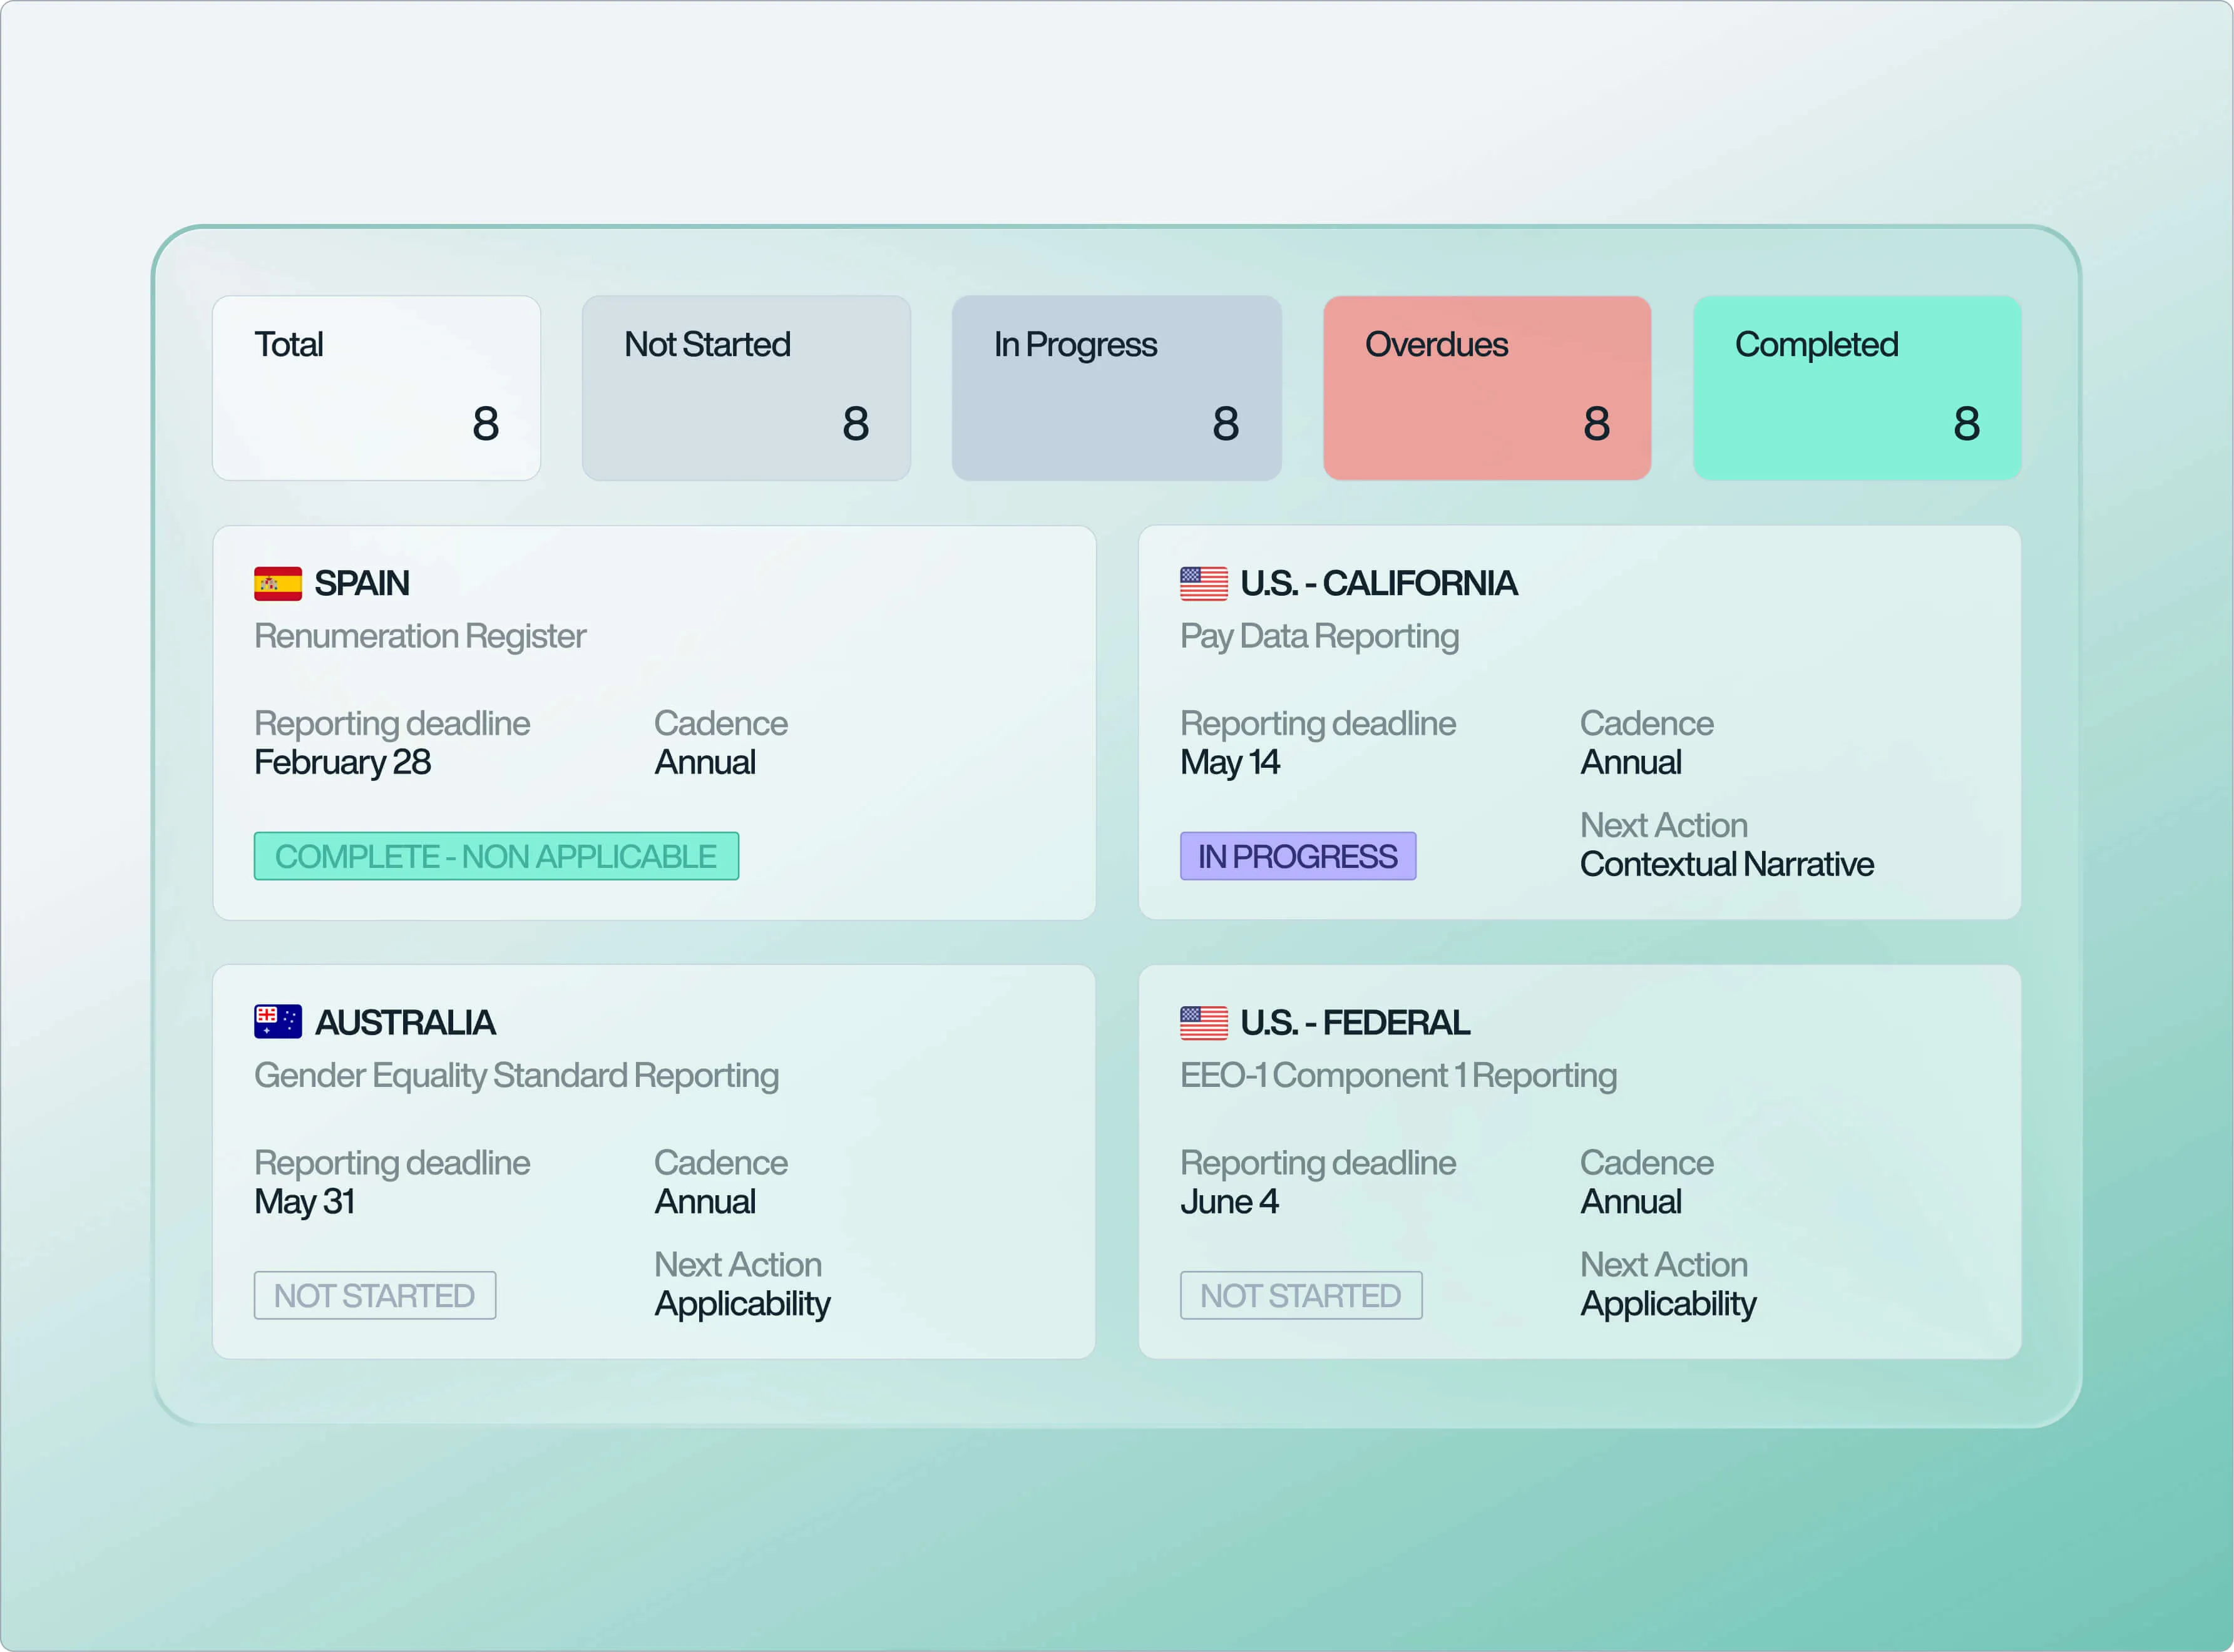This screenshot has width=2234, height=1652.
Task: Filter by the Not Started tile
Action: coord(746,387)
